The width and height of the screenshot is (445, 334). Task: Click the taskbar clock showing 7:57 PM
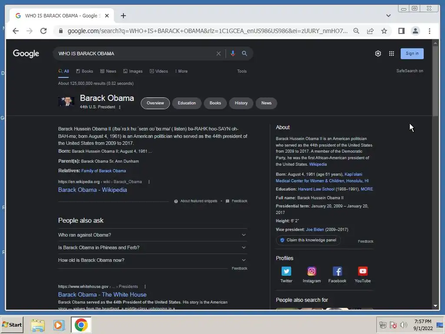[x=423, y=324]
